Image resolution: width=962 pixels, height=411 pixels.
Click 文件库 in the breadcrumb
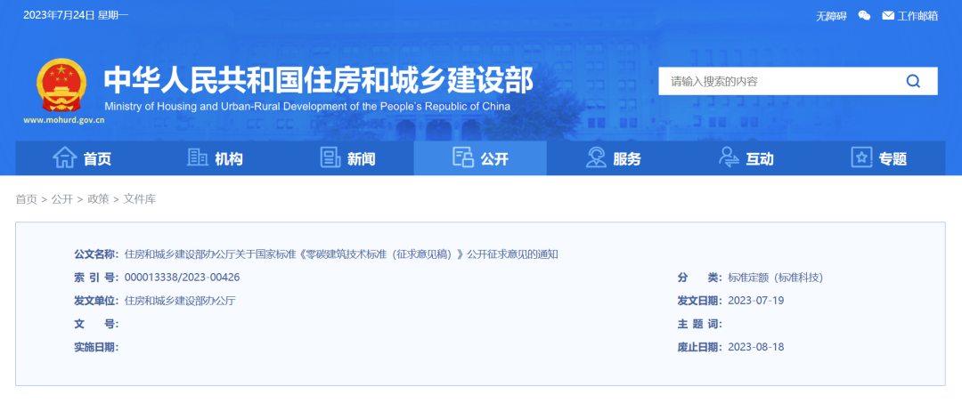click(x=140, y=199)
